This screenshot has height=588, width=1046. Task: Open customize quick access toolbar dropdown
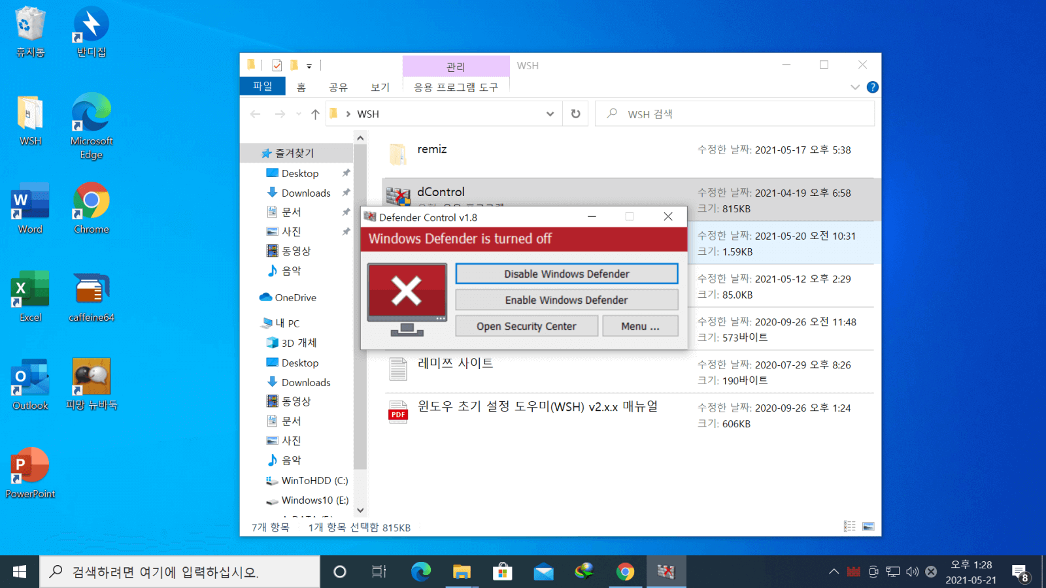pyautogui.click(x=309, y=66)
